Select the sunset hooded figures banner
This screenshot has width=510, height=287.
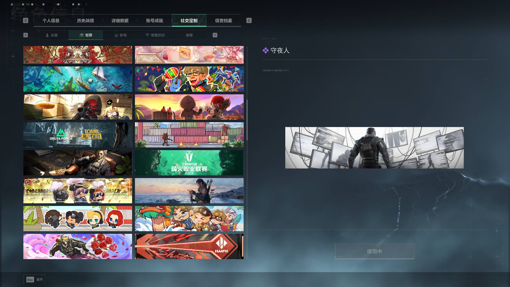click(189, 107)
